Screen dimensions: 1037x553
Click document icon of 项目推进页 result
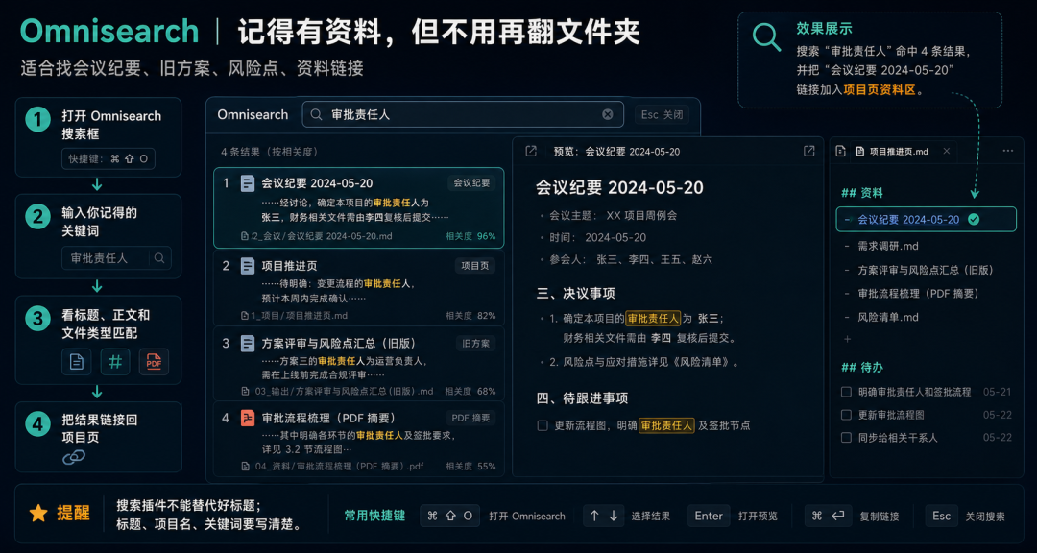pyautogui.click(x=248, y=266)
